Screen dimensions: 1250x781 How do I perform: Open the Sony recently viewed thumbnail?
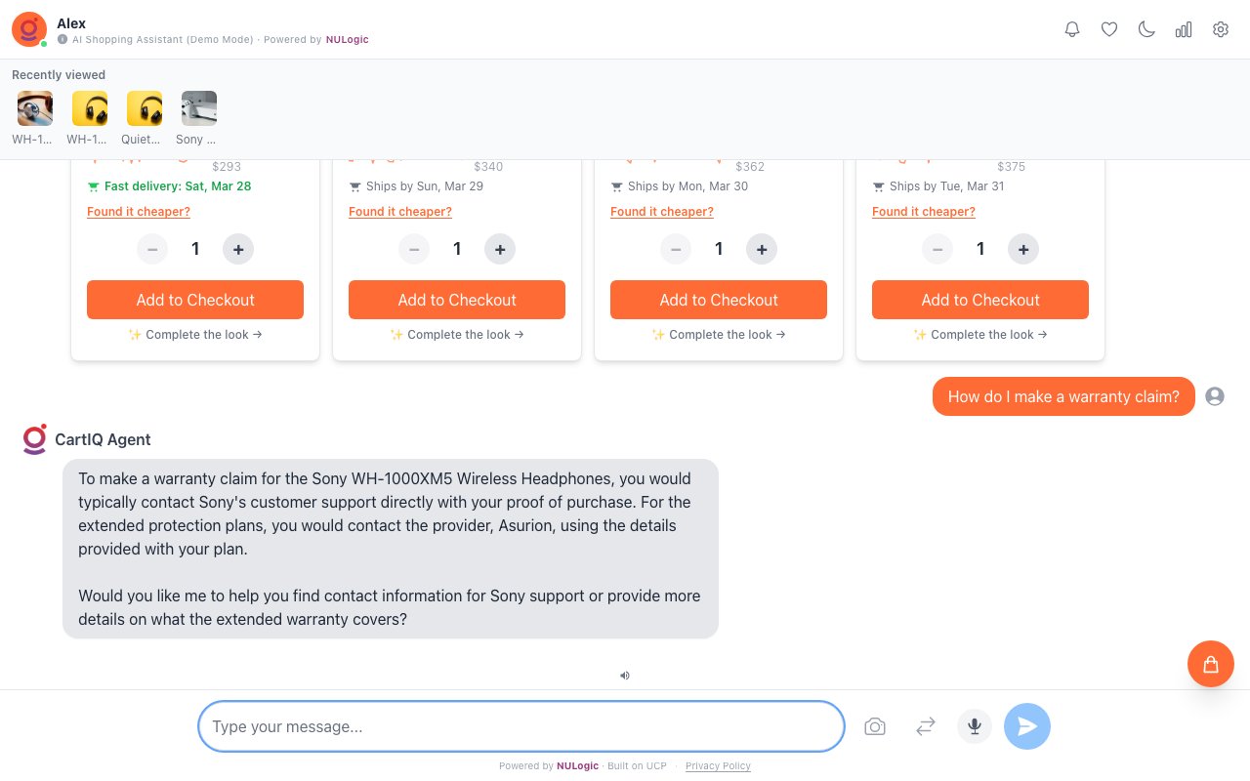tap(199, 109)
